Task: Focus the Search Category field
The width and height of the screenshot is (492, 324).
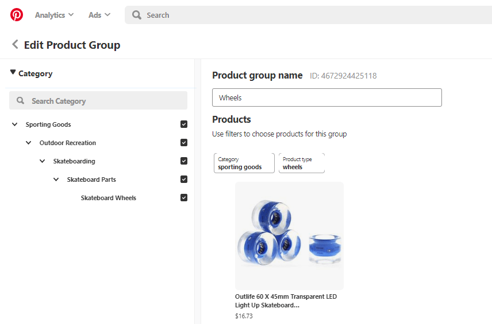Action: click(x=98, y=100)
